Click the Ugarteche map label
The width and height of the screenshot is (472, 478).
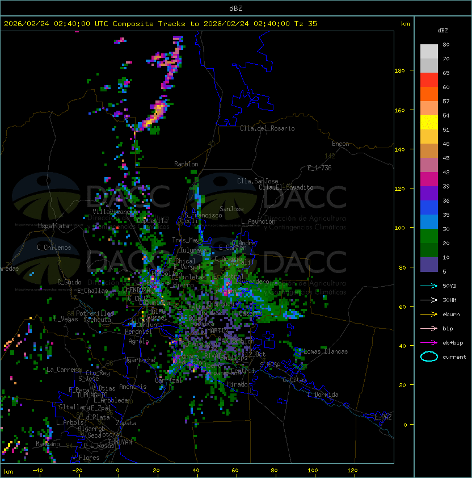[140, 360]
